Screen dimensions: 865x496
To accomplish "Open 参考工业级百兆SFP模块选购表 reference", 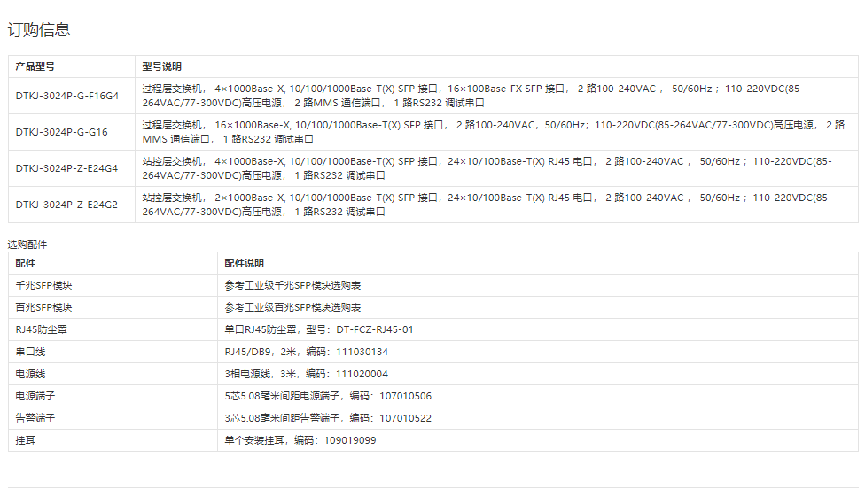I will [x=292, y=307].
